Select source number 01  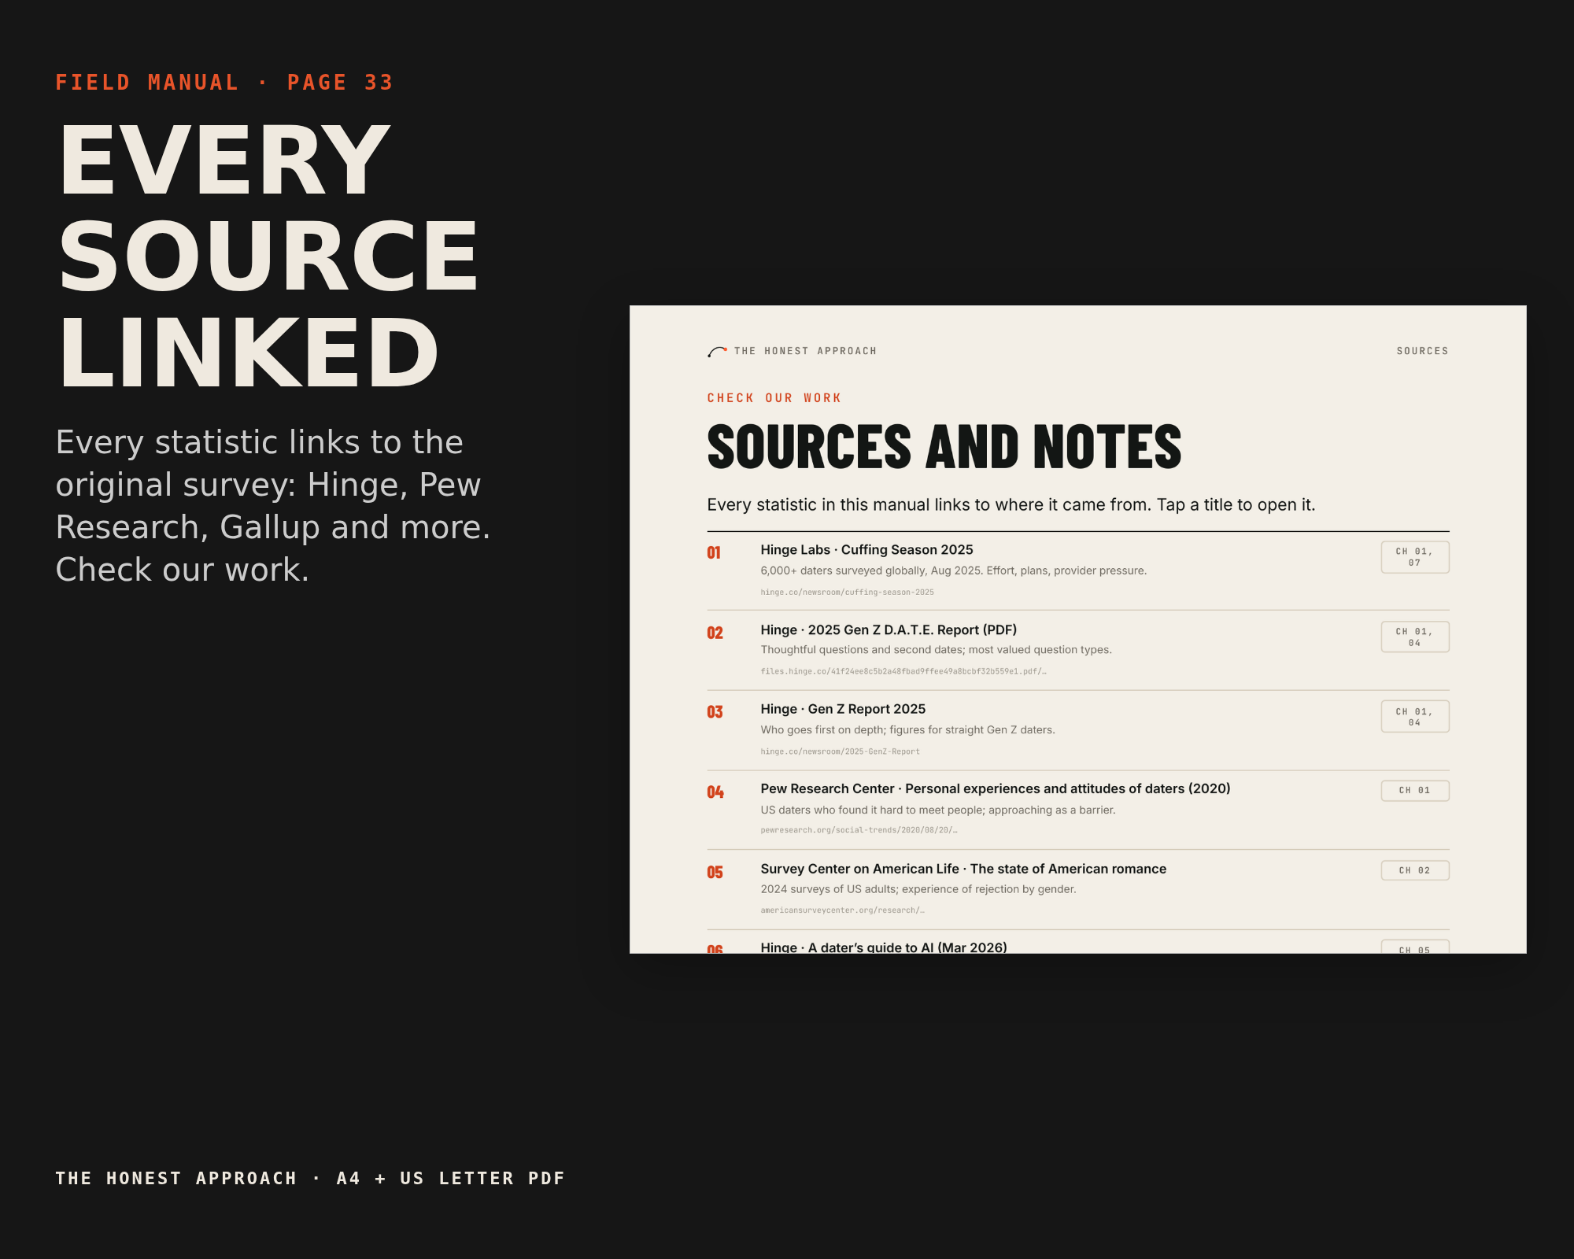coord(714,553)
